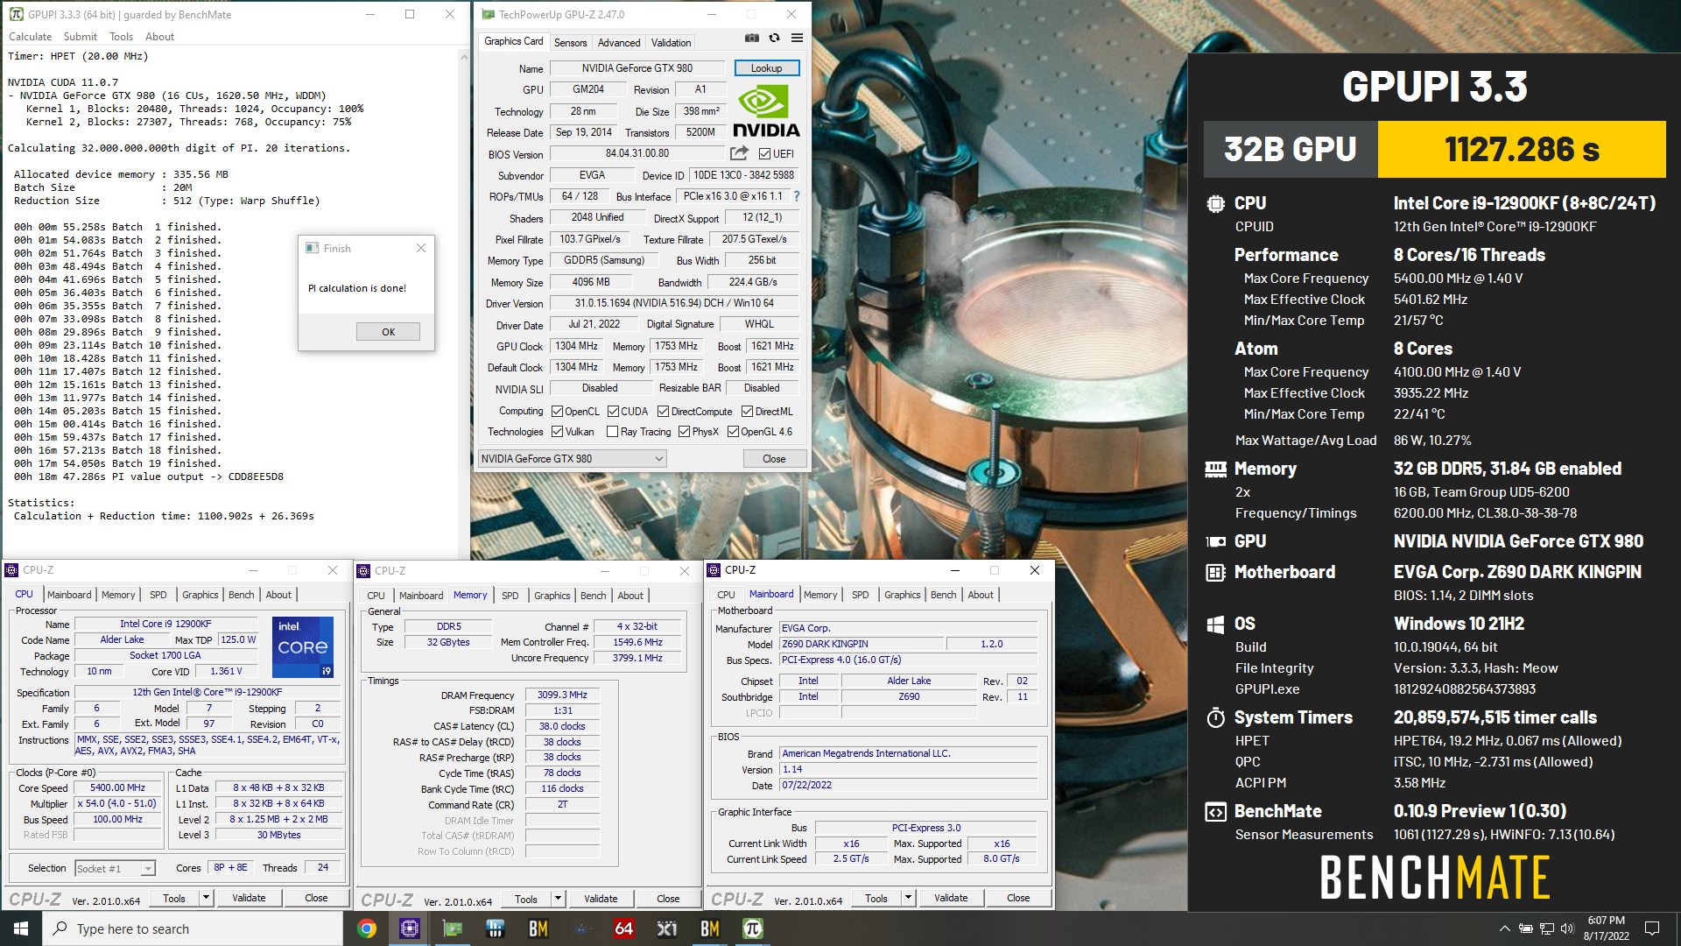Select the PI value output line CDD8EE5D8
Image resolution: width=1681 pixels, height=946 pixels.
[x=149, y=477]
